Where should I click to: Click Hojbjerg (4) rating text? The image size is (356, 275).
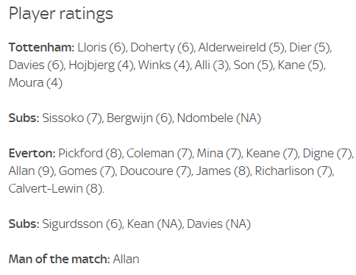[102, 65]
